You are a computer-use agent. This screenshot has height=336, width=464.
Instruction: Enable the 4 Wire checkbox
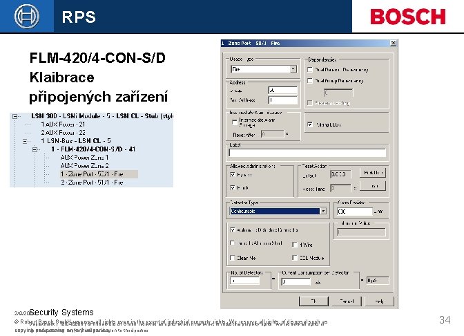coord(295,245)
